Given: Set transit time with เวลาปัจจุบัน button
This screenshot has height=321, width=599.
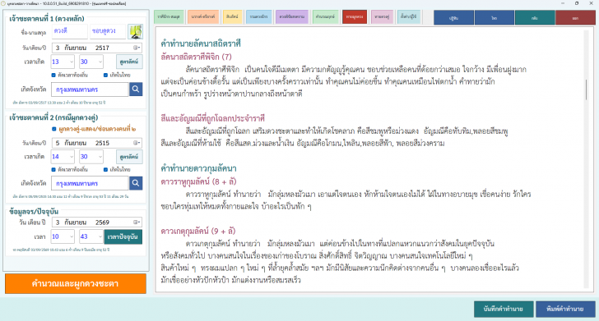Looking at the screenshot, I should tap(123, 236).
